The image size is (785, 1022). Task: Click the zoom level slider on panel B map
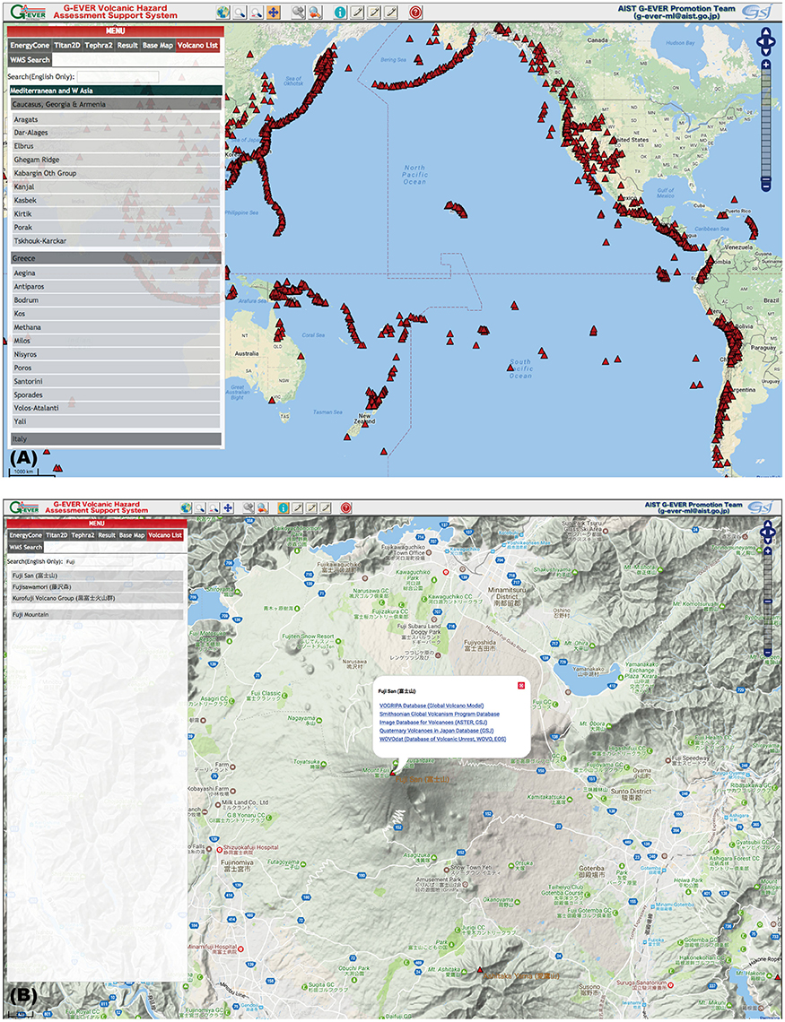tap(768, 602)
